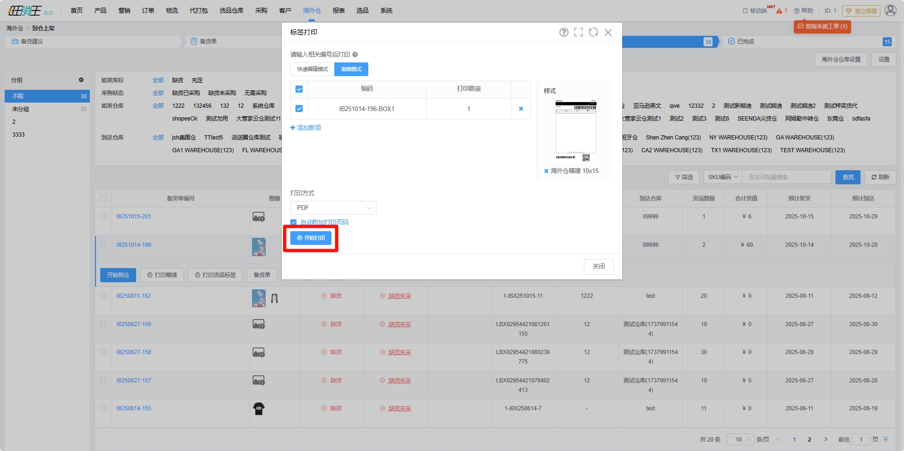Click the 开始打印 button
The width and height of the screenshot is (904, 451).
tap(311, 238)
